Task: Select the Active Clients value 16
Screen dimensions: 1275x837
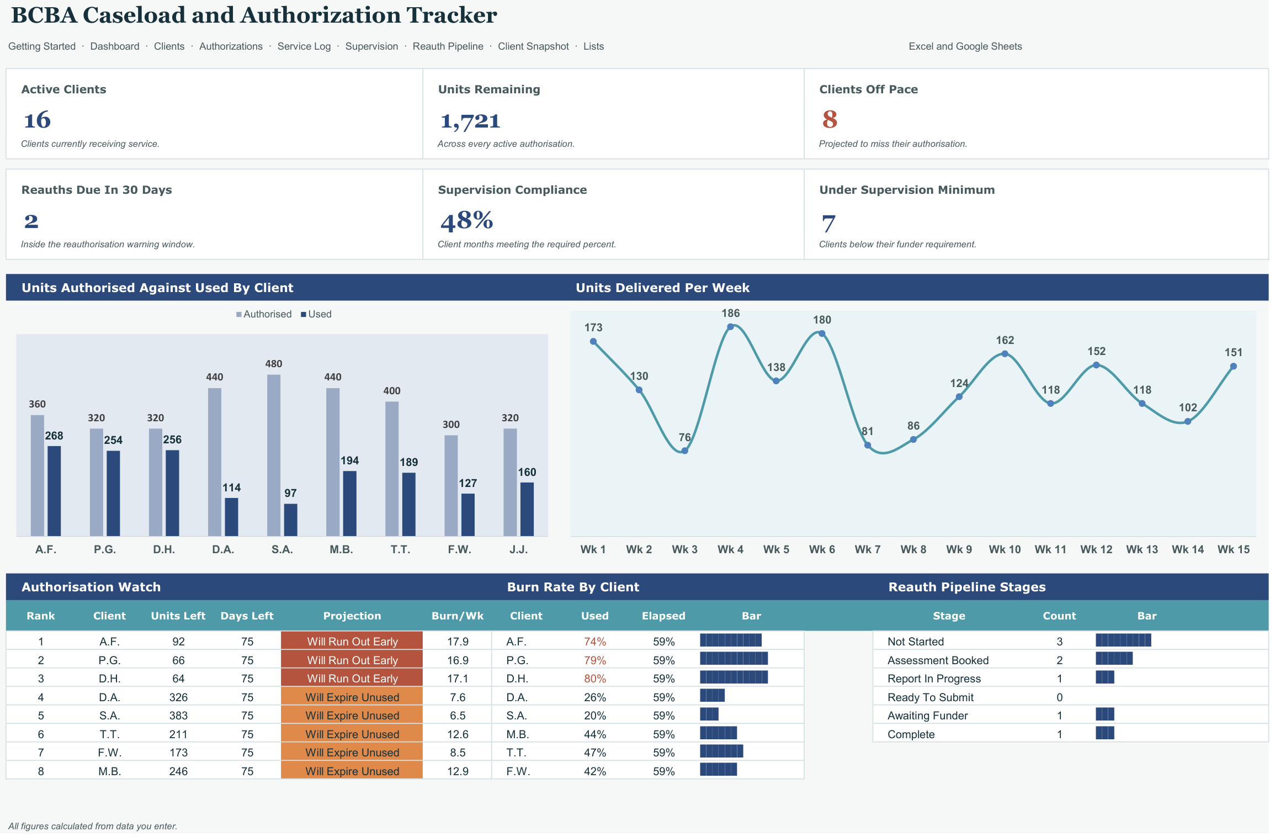Action: 37,120
